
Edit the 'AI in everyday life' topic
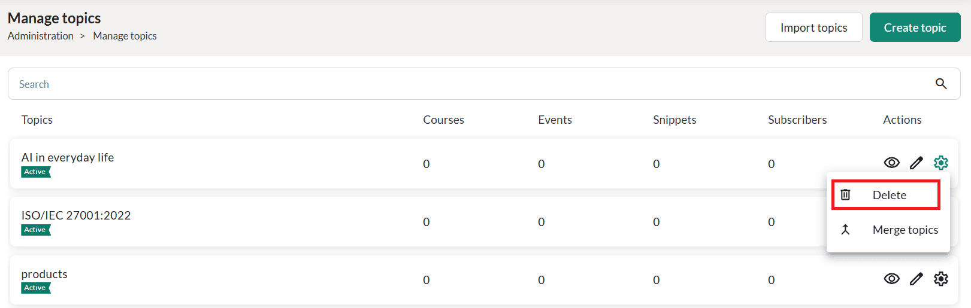coord(916,163)
